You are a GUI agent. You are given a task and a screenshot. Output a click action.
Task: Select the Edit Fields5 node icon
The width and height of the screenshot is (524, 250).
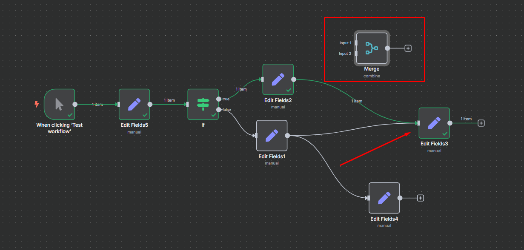click(134, 104)
